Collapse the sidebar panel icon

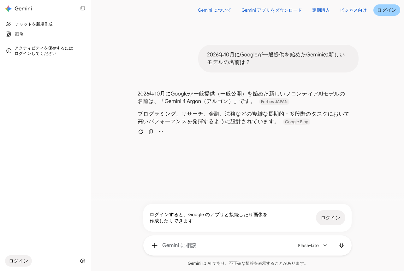[83, 8]
